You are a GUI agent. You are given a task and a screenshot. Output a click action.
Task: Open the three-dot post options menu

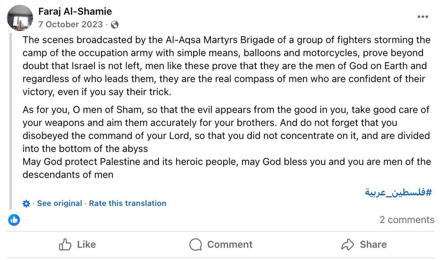pos(422,17)
